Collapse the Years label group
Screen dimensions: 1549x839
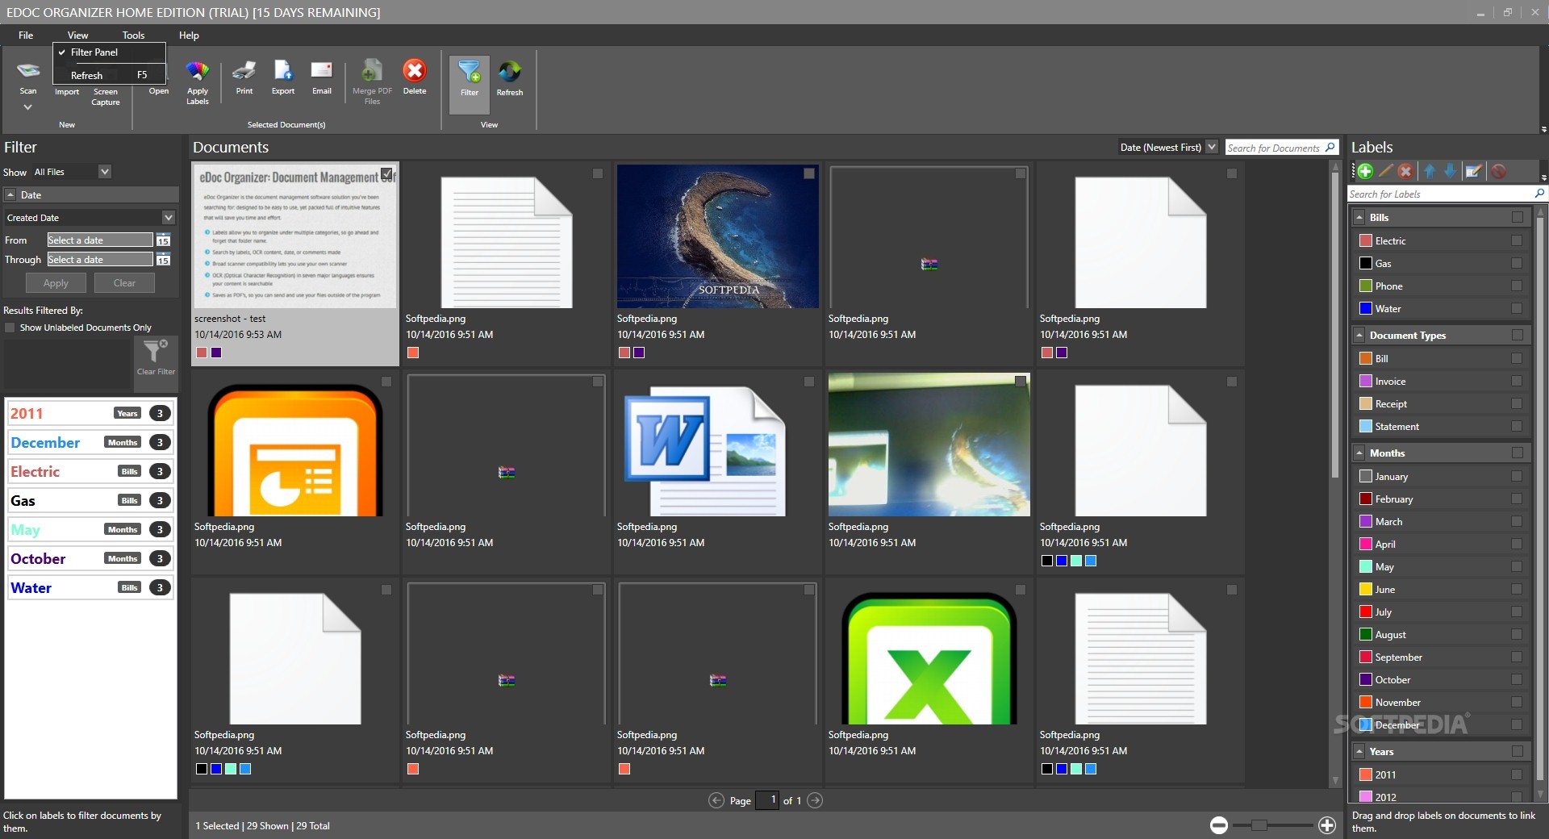coord(1359,751)
